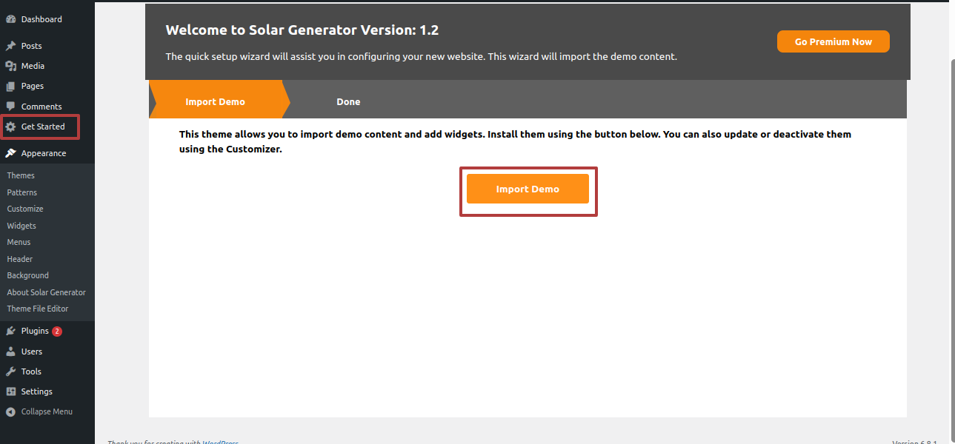
Task: Click the Get Started gear icon
Action: click(x=10, y=127)
